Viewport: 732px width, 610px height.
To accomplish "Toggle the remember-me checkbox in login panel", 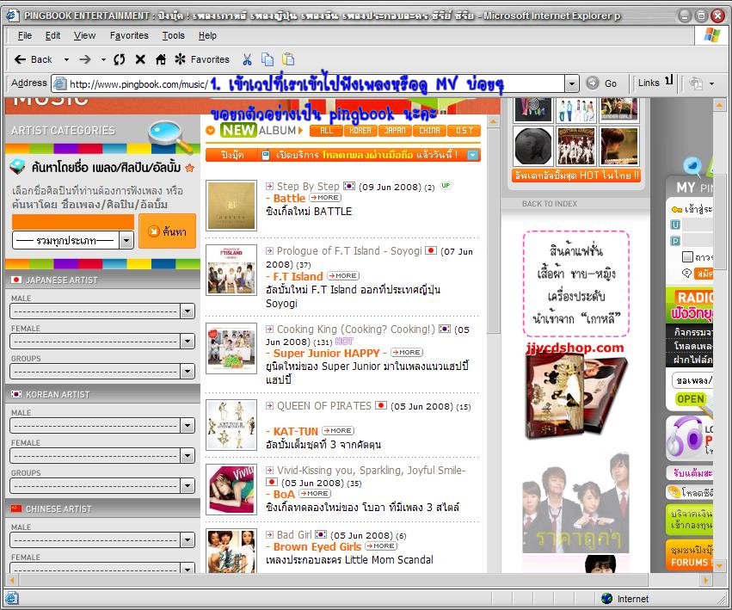I will [687, 256].
